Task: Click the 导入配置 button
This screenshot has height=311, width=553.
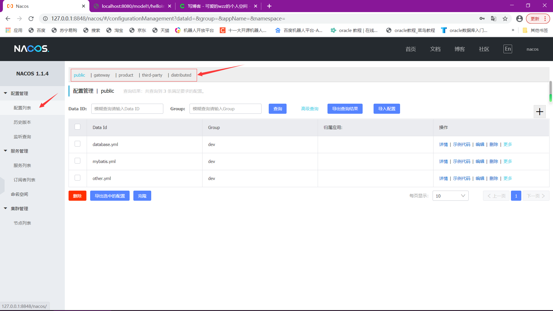Action: (x=387, y=109)
